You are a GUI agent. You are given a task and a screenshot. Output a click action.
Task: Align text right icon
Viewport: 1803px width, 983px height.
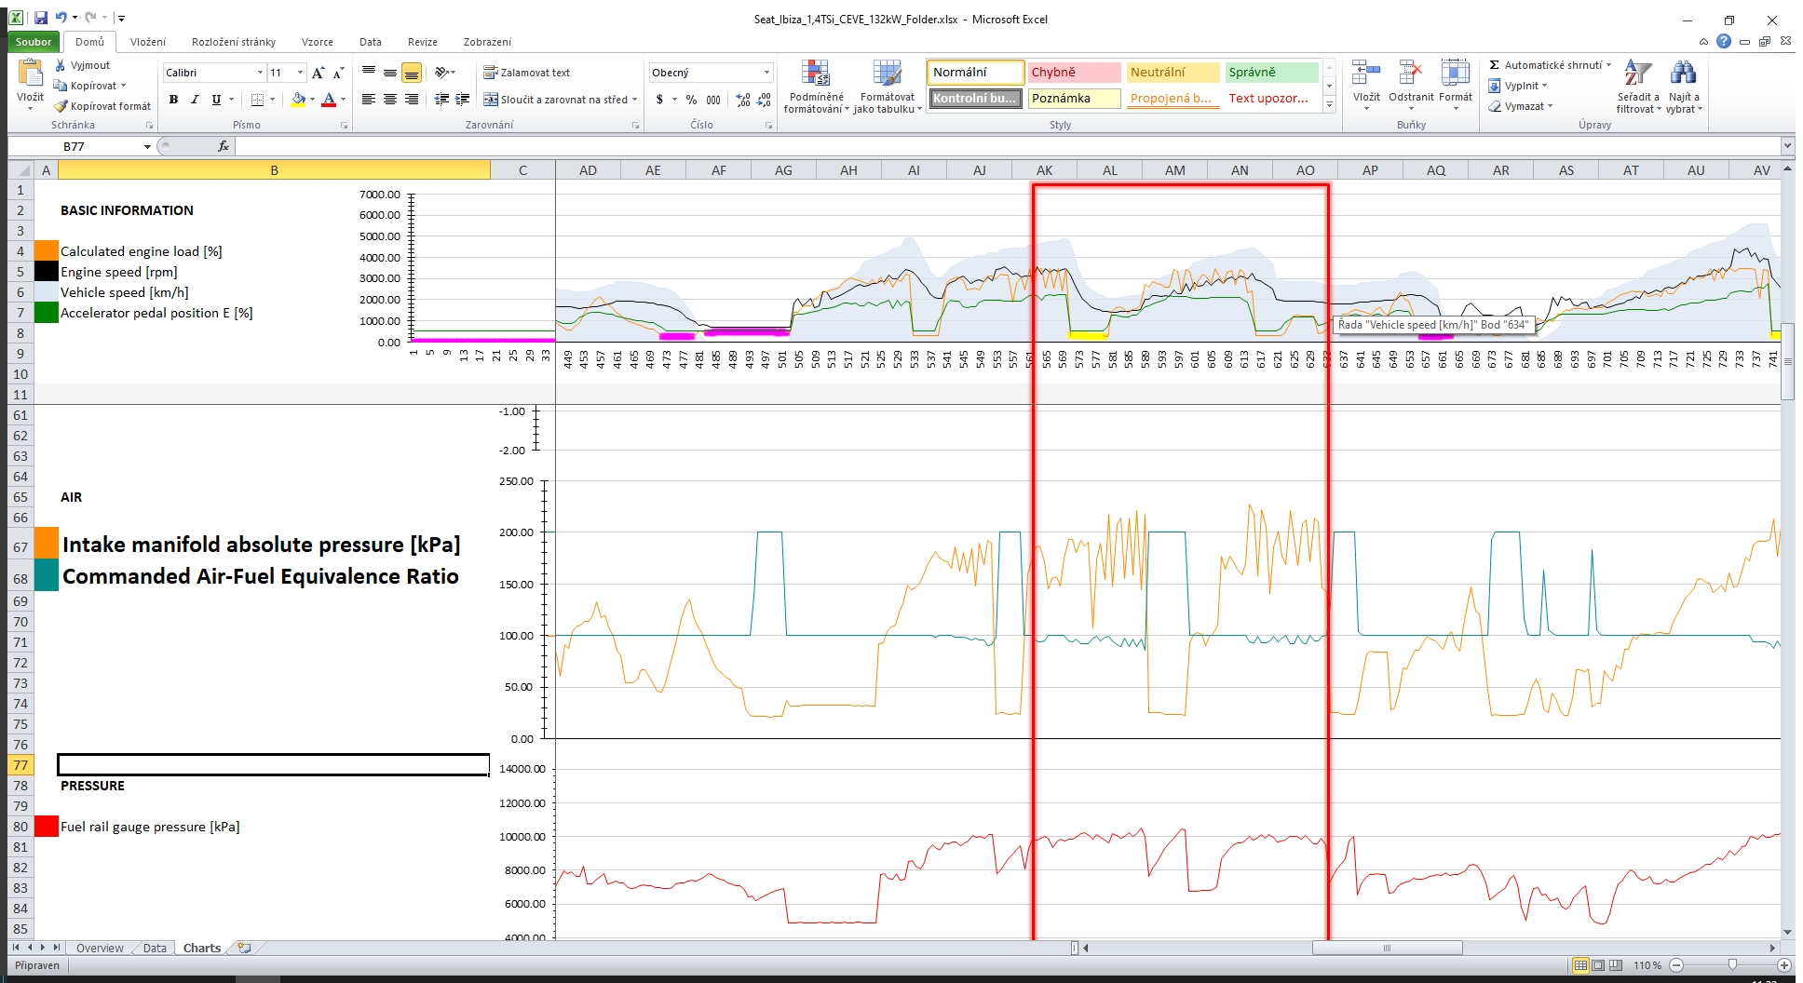point(412,100)
